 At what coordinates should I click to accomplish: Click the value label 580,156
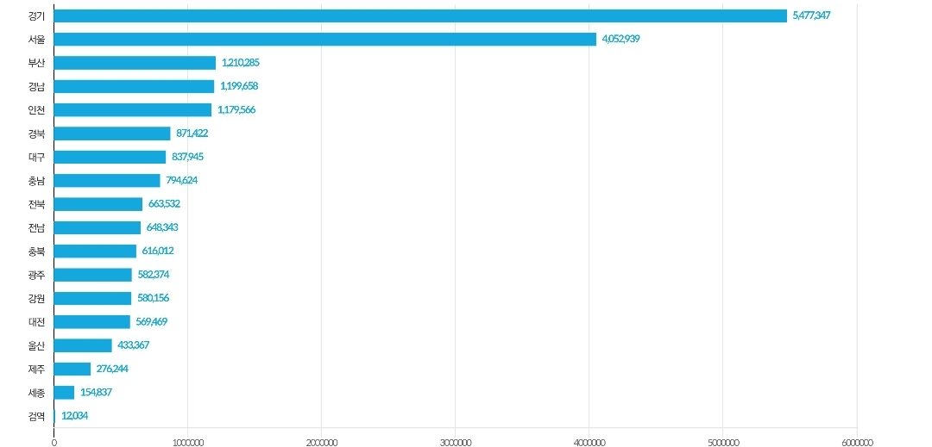coord(153,298)
